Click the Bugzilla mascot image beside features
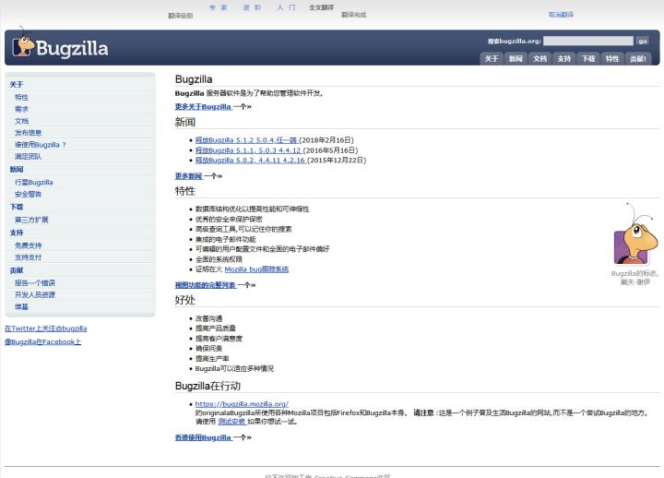Viewport: 664px width, 478px height. click(x=635, y=233)
